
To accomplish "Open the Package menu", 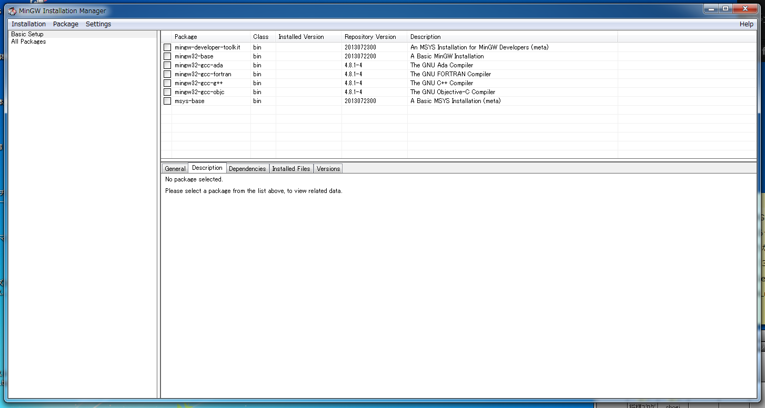I will [66, 24].
